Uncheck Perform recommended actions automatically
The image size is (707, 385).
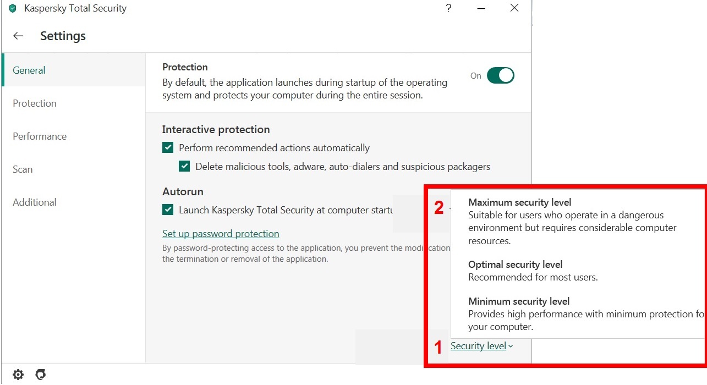pyautogui.click(x=168, y=148)
